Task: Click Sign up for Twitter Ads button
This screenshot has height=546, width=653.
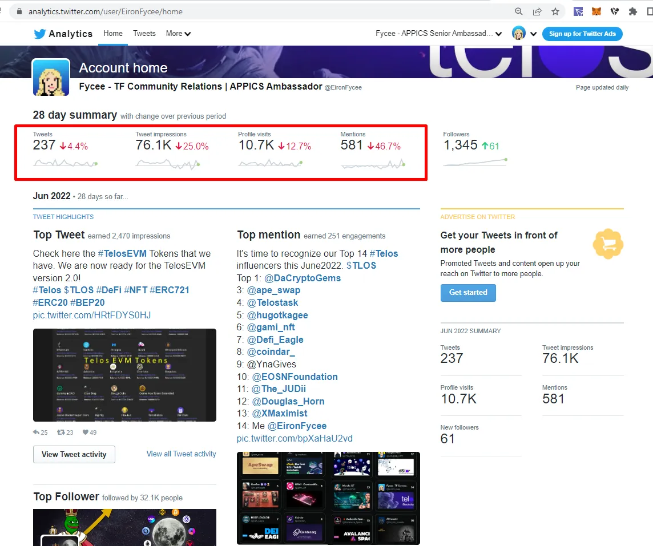Action: pyautogui.click(x=582, y=34)
